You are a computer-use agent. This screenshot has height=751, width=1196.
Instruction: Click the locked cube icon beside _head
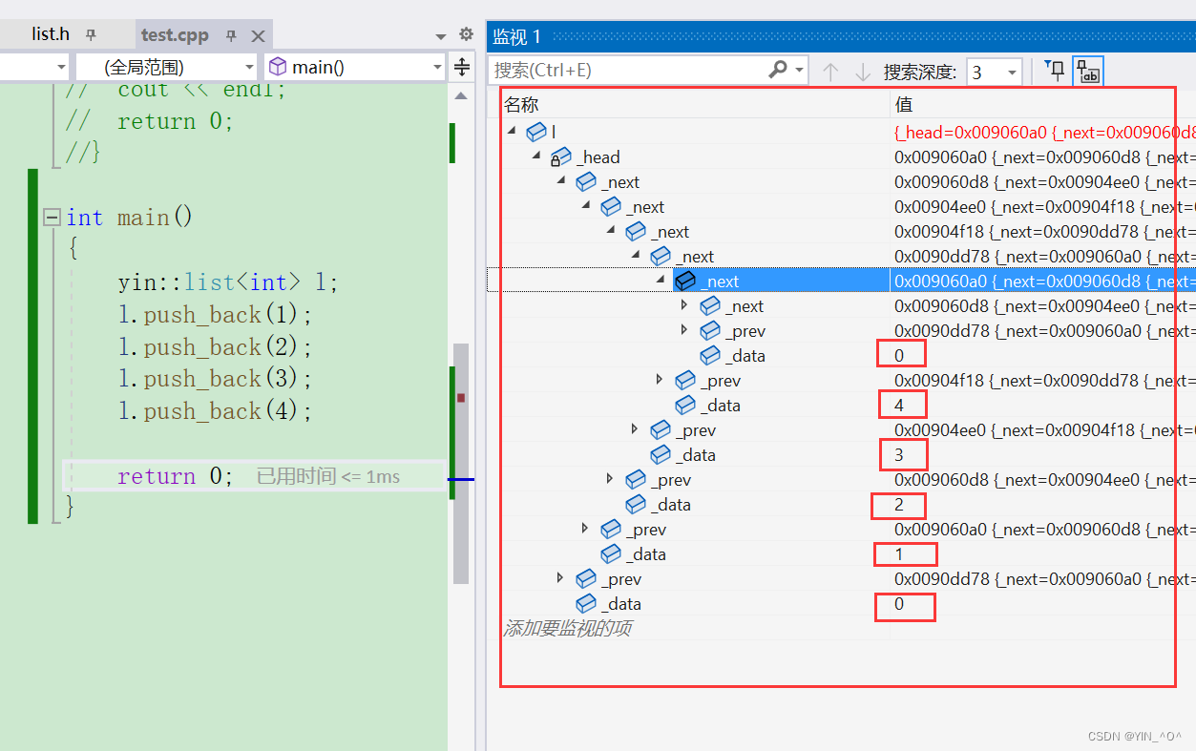(x=561, y=157)
